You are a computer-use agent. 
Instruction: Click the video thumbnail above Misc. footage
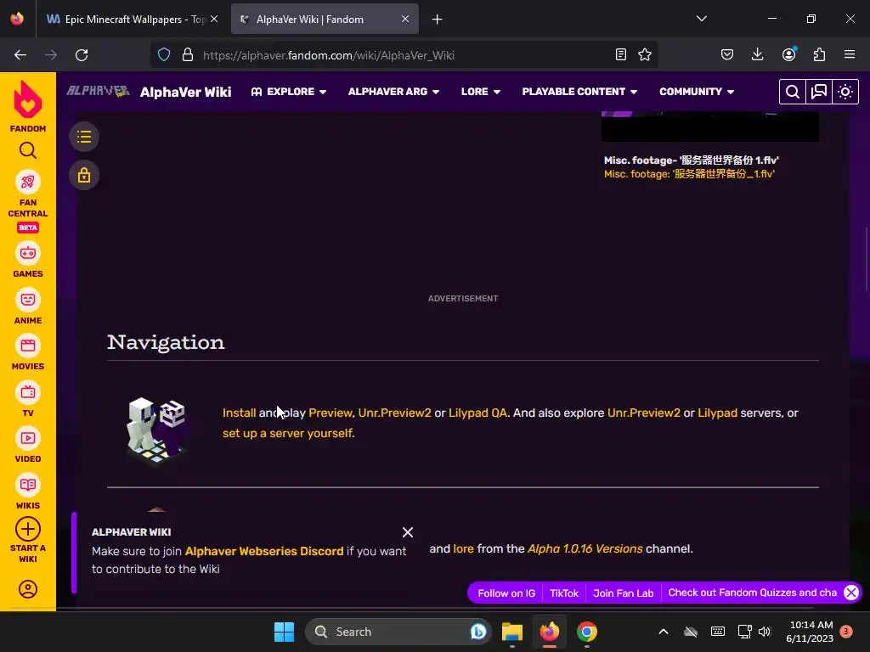[x=710, y=126]
